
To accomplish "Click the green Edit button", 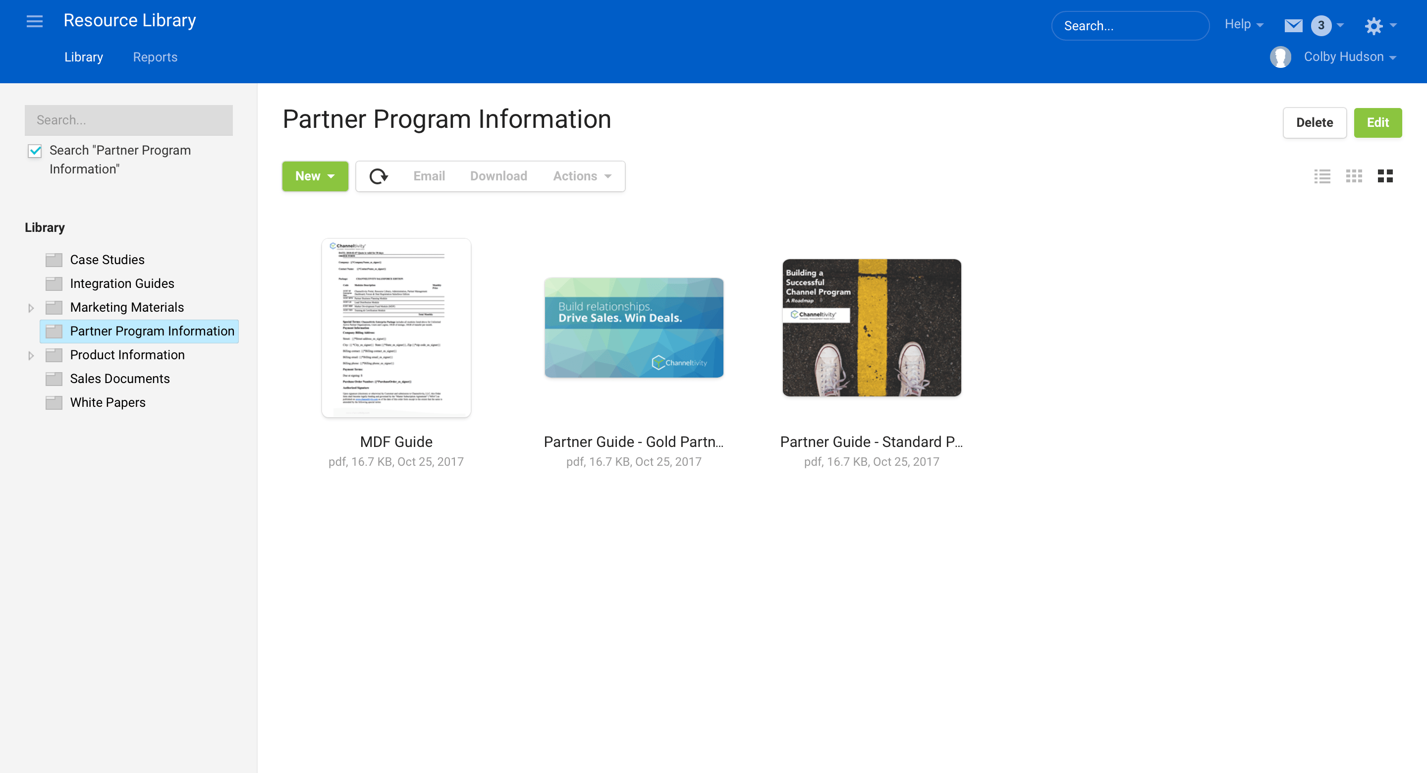I will point(1377,122).
